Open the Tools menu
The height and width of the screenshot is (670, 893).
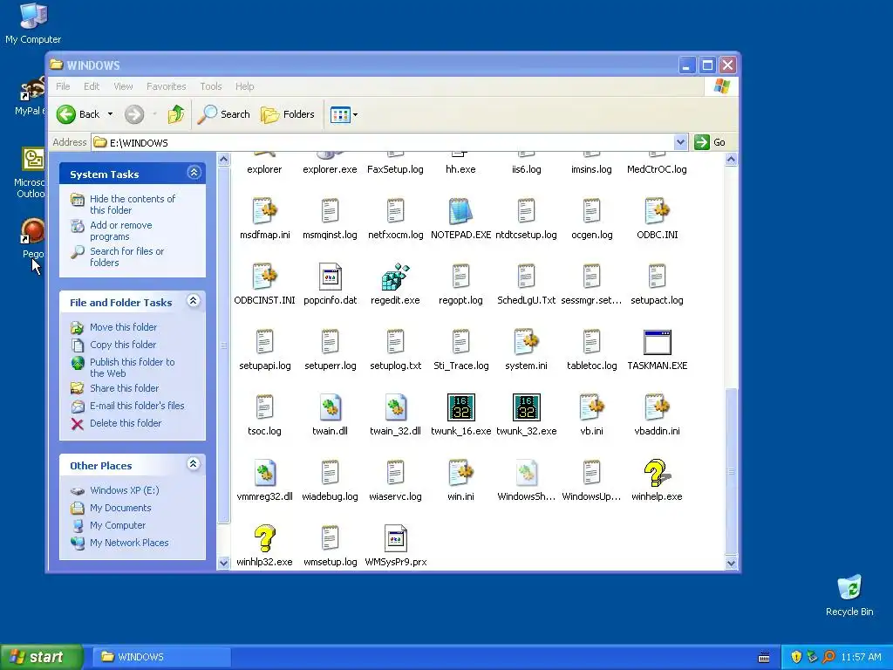coord(211,86)
